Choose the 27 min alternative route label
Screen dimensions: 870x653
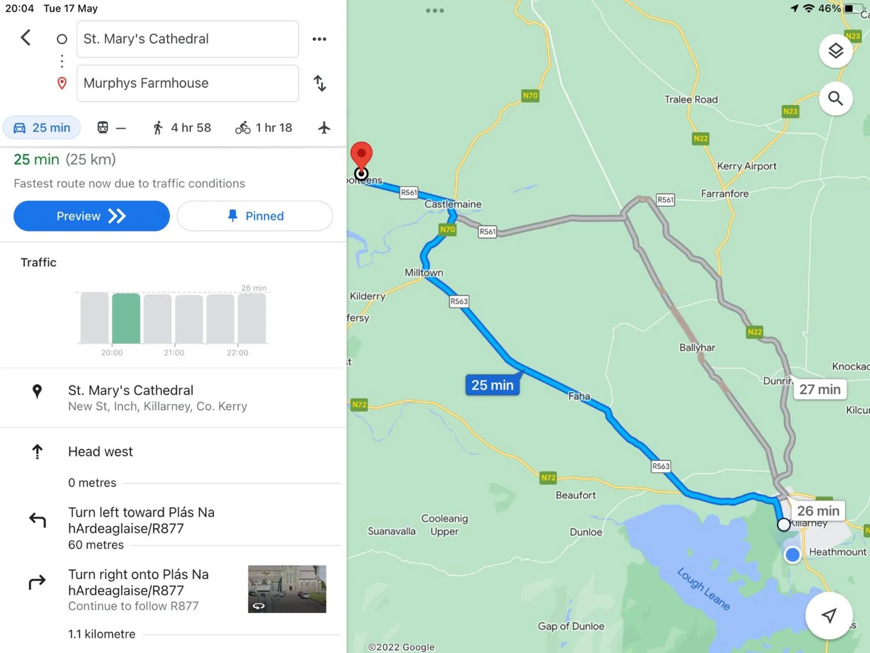tap(819, 389)
